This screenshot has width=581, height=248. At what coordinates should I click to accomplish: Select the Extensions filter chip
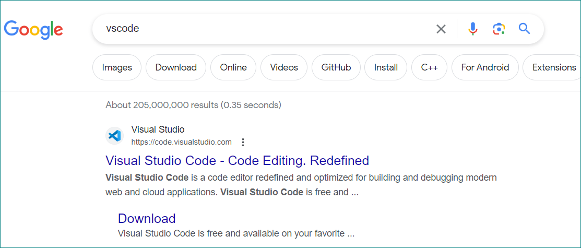tap(552, 67)
